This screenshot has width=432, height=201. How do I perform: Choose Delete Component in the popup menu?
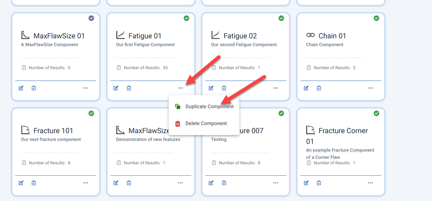pos(206,123)
